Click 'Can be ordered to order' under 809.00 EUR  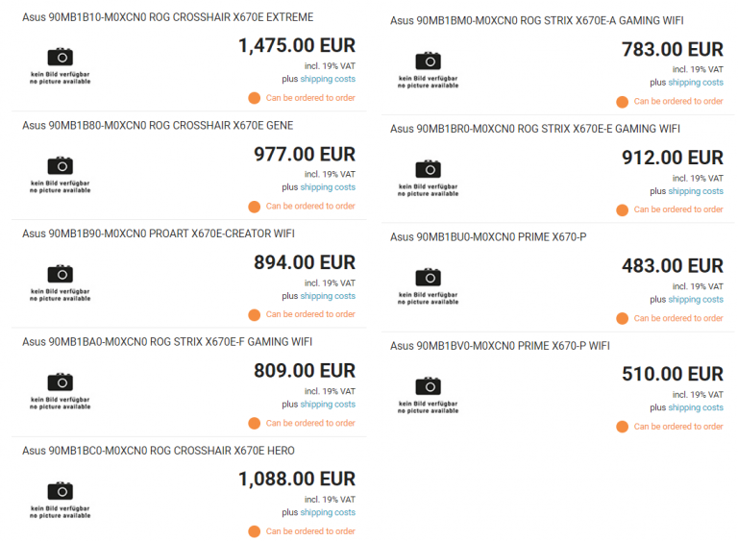coord(310,423)
